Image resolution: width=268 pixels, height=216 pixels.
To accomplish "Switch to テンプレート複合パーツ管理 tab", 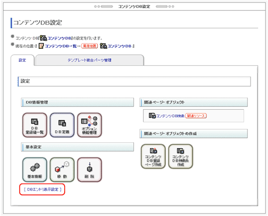I will 90,60.
